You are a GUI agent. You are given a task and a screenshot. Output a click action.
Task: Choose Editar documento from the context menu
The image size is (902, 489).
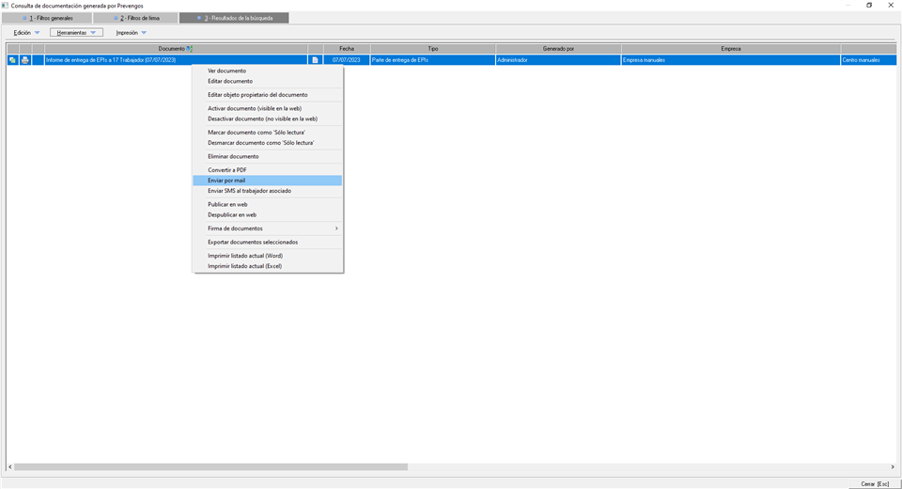coord(268,81)
